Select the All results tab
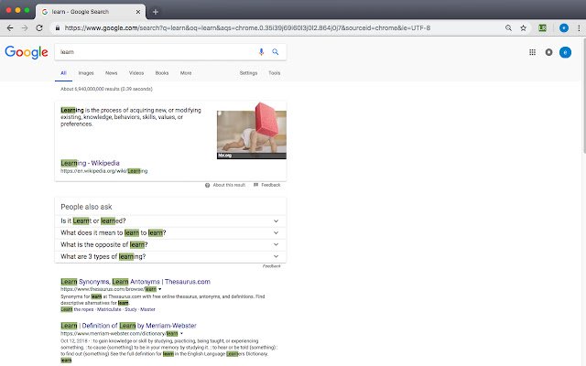 click(63, 73)
